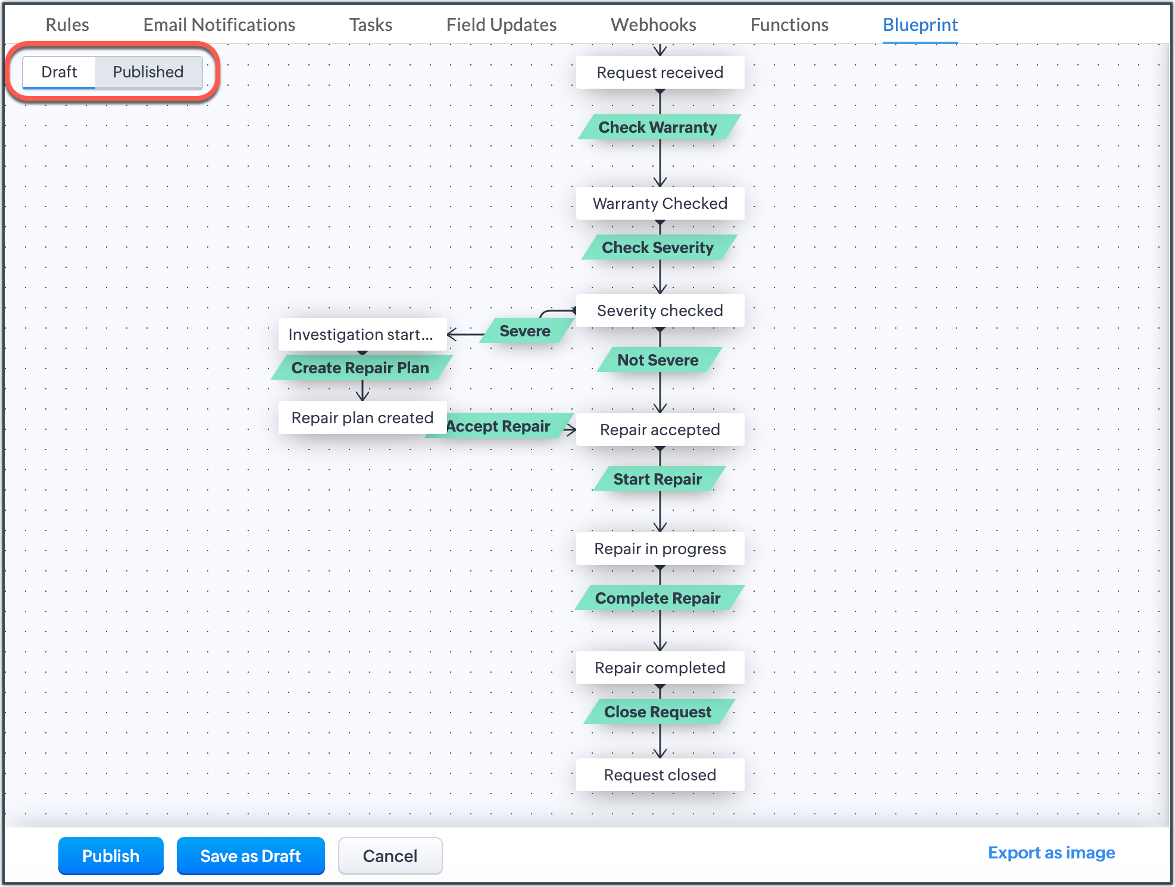Open the Rules tab
Screen dimensions: 1175x887
click(67, 24)
